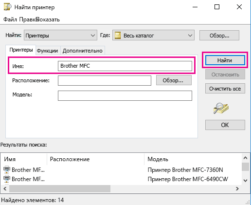Click top Обзор button beside catalog
Image resolution: width=251 pixels, height=205 pixels.
coord(219,36)
